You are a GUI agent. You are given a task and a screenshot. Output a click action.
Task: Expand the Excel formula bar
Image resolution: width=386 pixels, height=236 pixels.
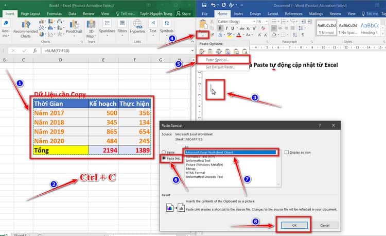pyautogui.click(x=192, y=50)
